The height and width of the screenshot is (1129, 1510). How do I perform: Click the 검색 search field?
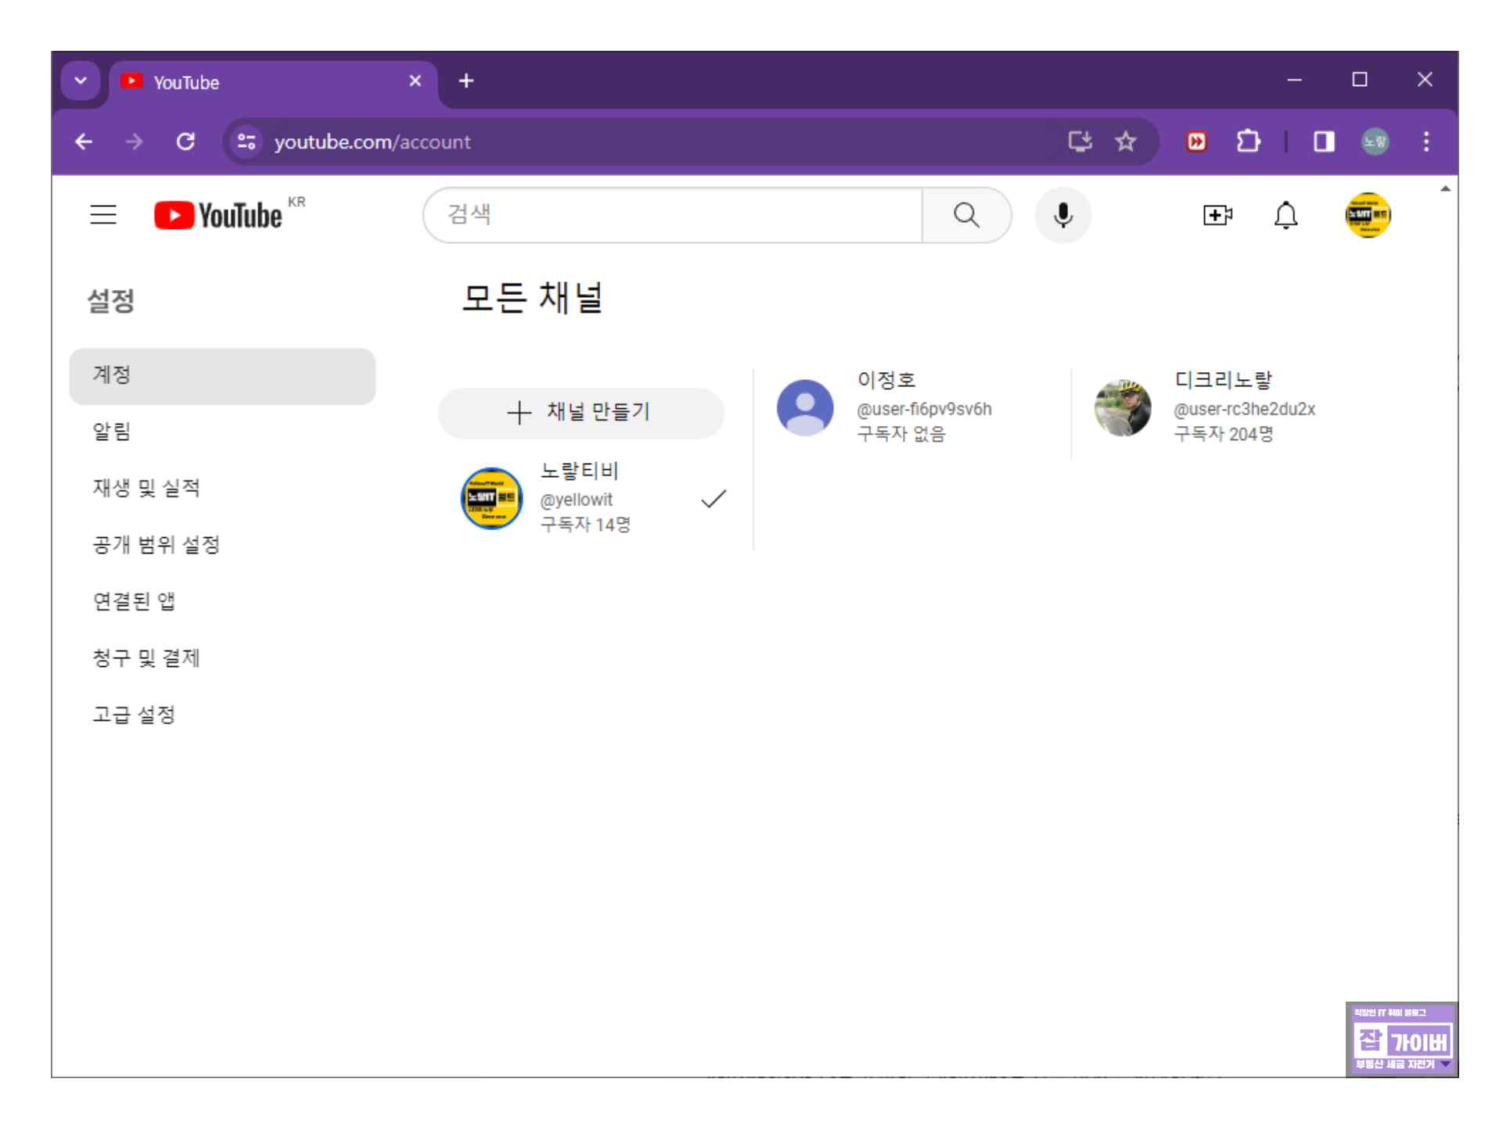pos(673,215)
